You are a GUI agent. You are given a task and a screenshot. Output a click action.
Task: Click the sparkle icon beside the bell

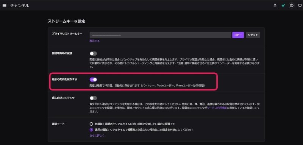tap(283, 6)
